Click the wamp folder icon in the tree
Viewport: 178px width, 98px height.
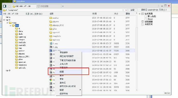click(10, 23)
